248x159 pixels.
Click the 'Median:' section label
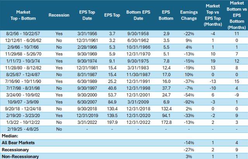[x=9, y=137]
